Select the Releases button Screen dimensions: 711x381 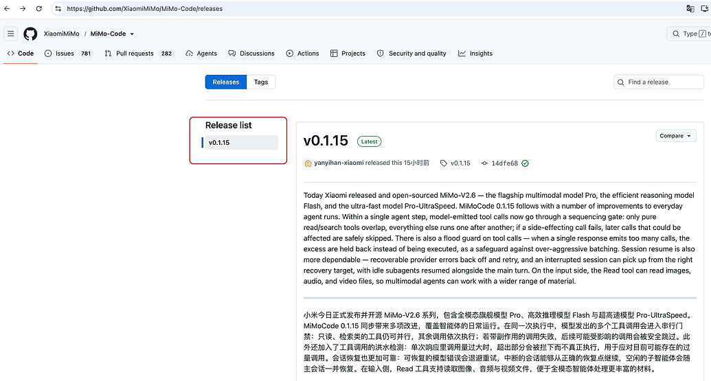(226, 82)
